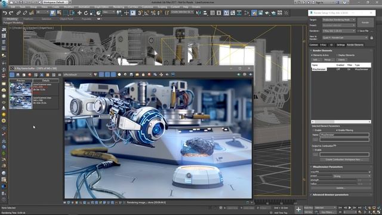Toggle the Angle Snap icon
The image size is (382, 215).
[147, 13]
